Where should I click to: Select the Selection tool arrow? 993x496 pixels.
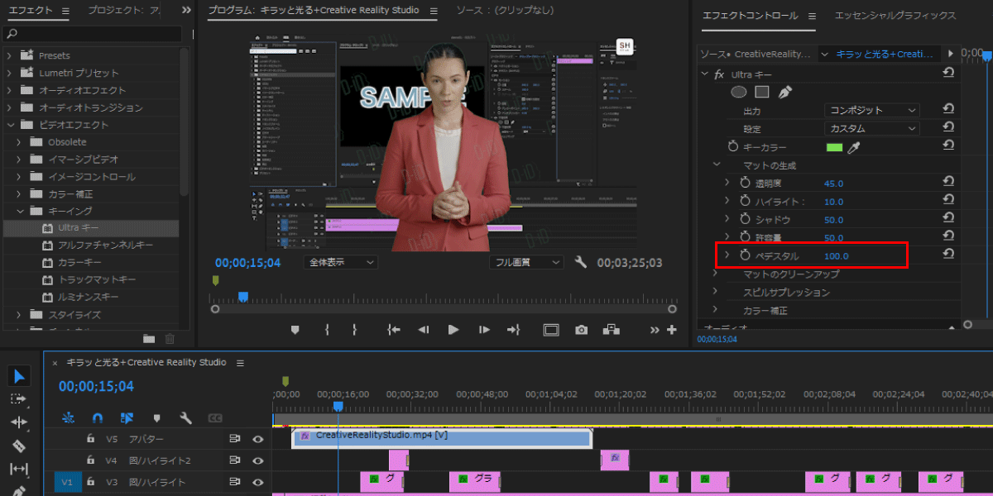point(19,377)
